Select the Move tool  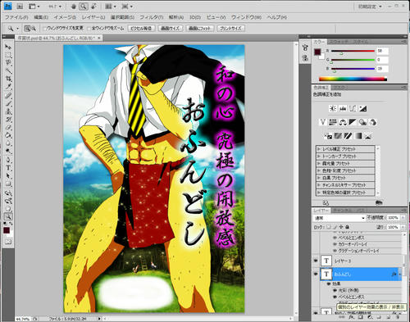[x=8, y=47]
